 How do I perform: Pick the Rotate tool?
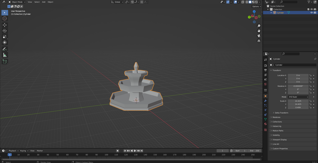tap(5, 31)
